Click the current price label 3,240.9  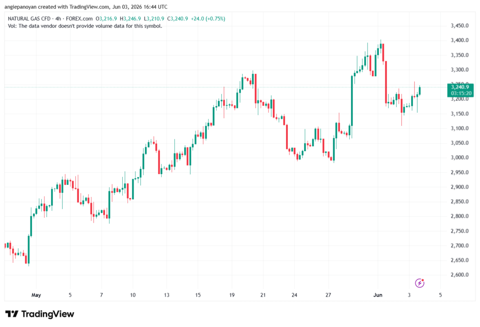click(x=460, y=87)
